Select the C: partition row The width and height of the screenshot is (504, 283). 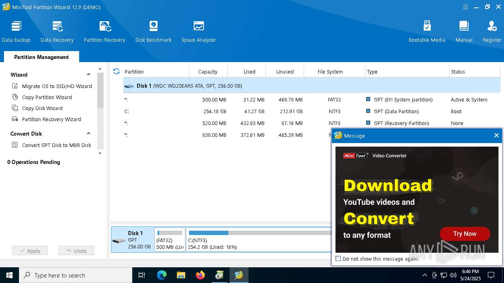(312, 111)
